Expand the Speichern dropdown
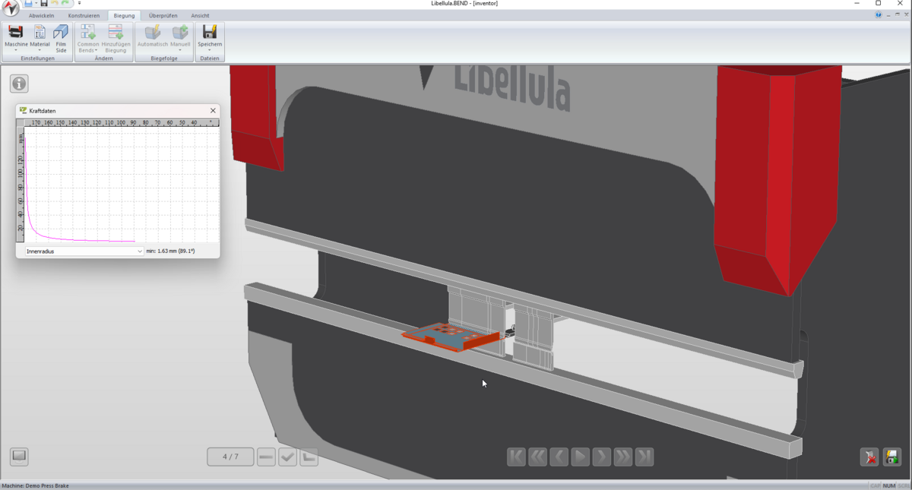This screenshot has height=490, width=912. (210, 50)
